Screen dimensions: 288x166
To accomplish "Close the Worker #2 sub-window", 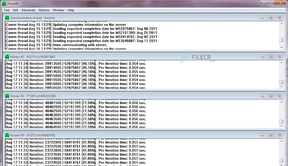I will click(x=279, y=96).
